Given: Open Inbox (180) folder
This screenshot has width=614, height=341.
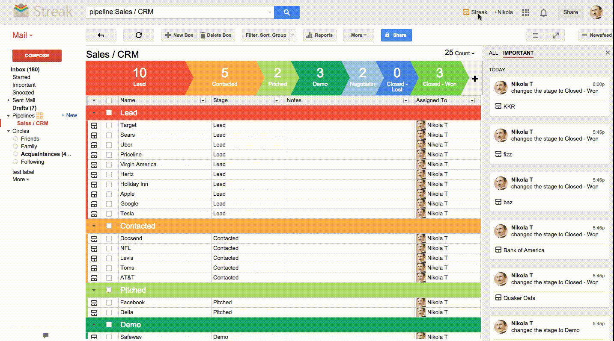Looking at the screenshot, I should tap(25, 70).
